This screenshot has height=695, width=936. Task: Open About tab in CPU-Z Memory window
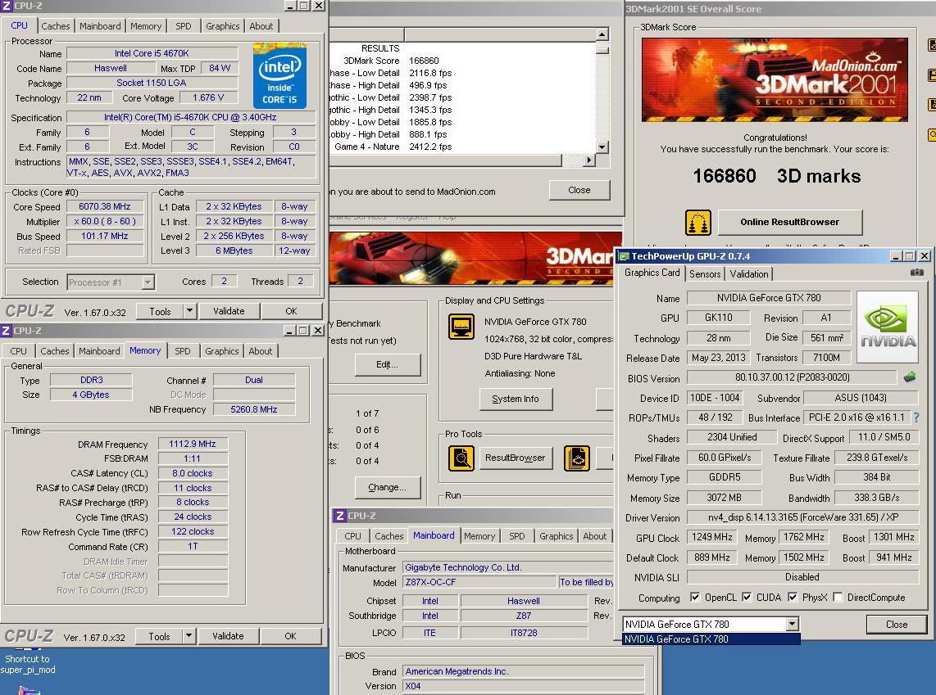pos(261,351)
